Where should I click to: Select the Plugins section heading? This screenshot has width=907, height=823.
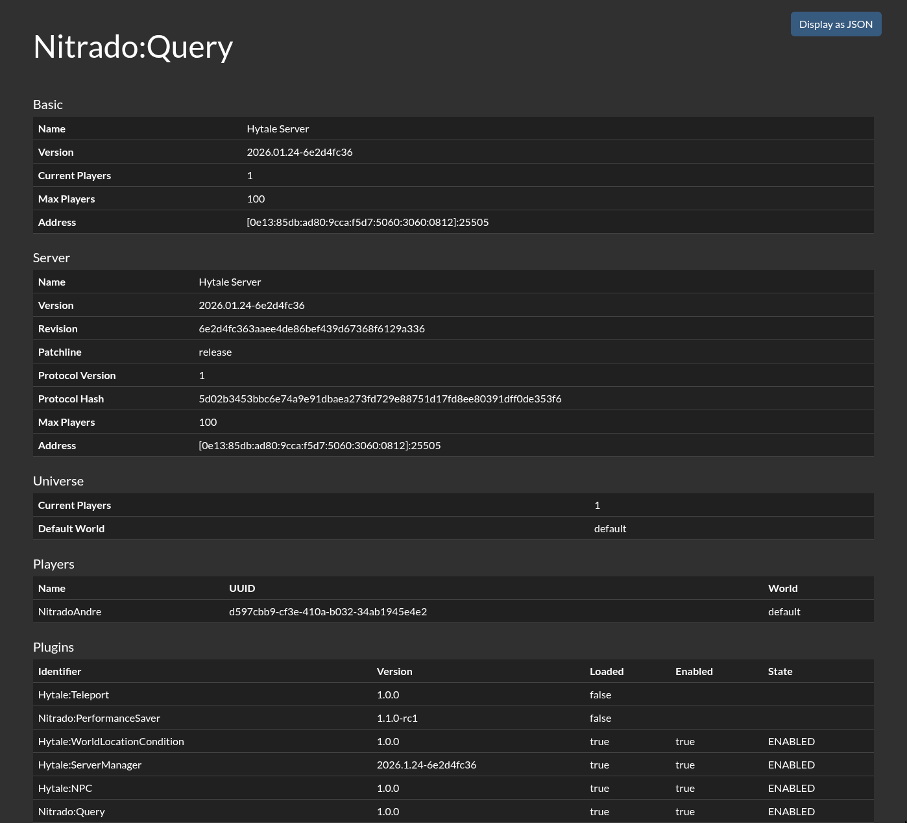[x=53, y=647]
